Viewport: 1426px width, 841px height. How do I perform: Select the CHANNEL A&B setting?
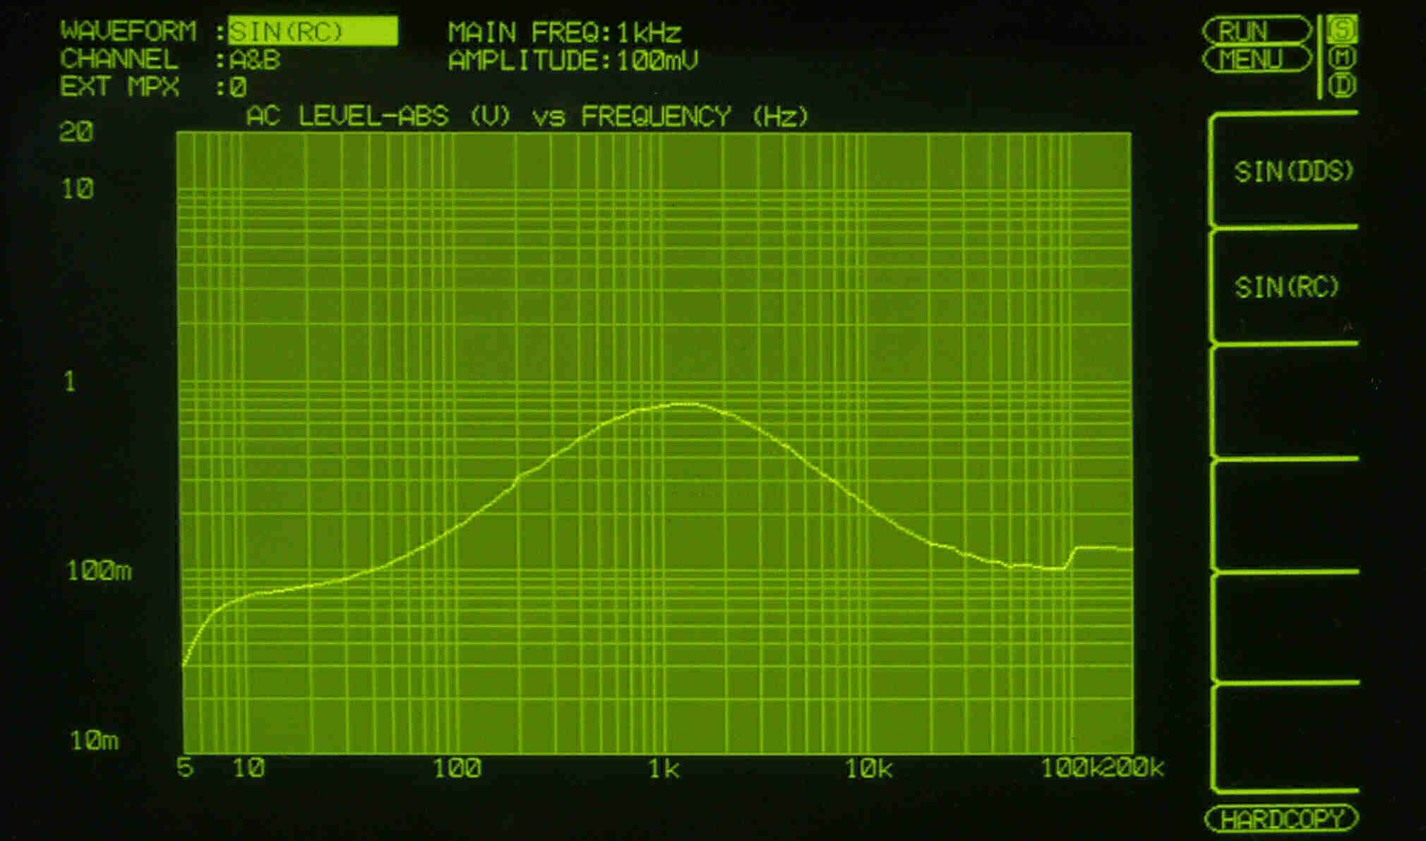click(x=255, y=60)
